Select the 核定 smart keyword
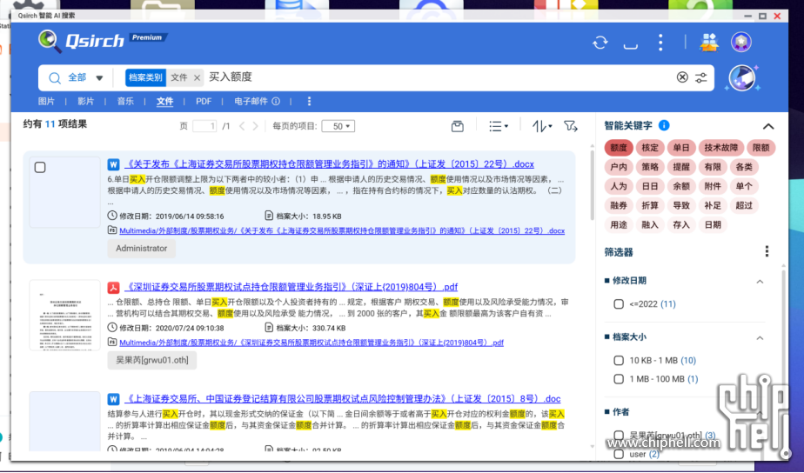Screen dimensions: 804x473 [650, 148]
